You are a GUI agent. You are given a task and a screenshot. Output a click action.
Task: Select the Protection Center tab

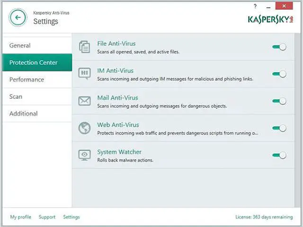point(37,62)
